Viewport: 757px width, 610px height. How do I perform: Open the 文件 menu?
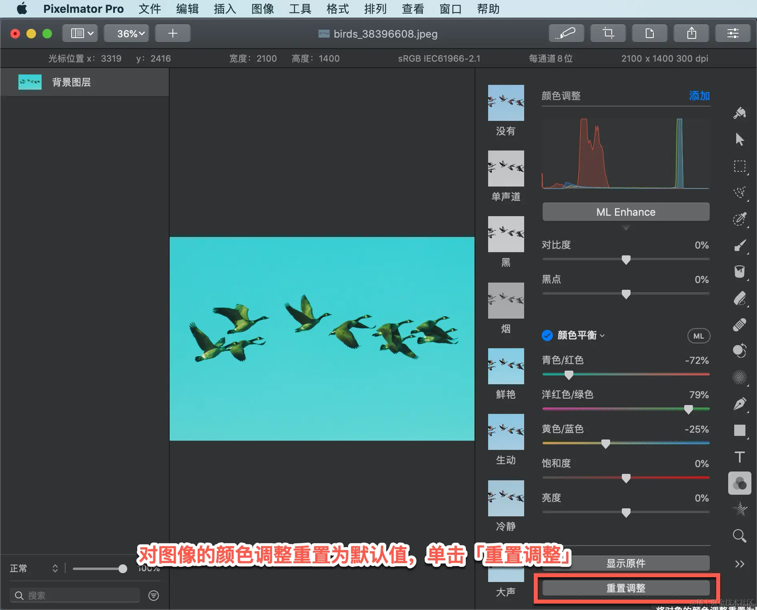pyautogui.click(x=150, y=8)
